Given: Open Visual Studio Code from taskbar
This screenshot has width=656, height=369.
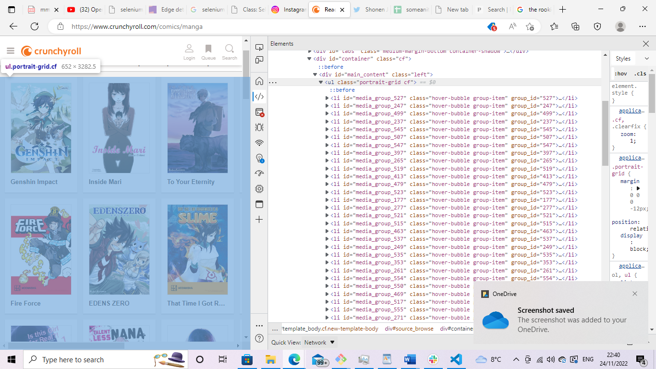Looking at the screenshot, I should [x=456, y=359].
